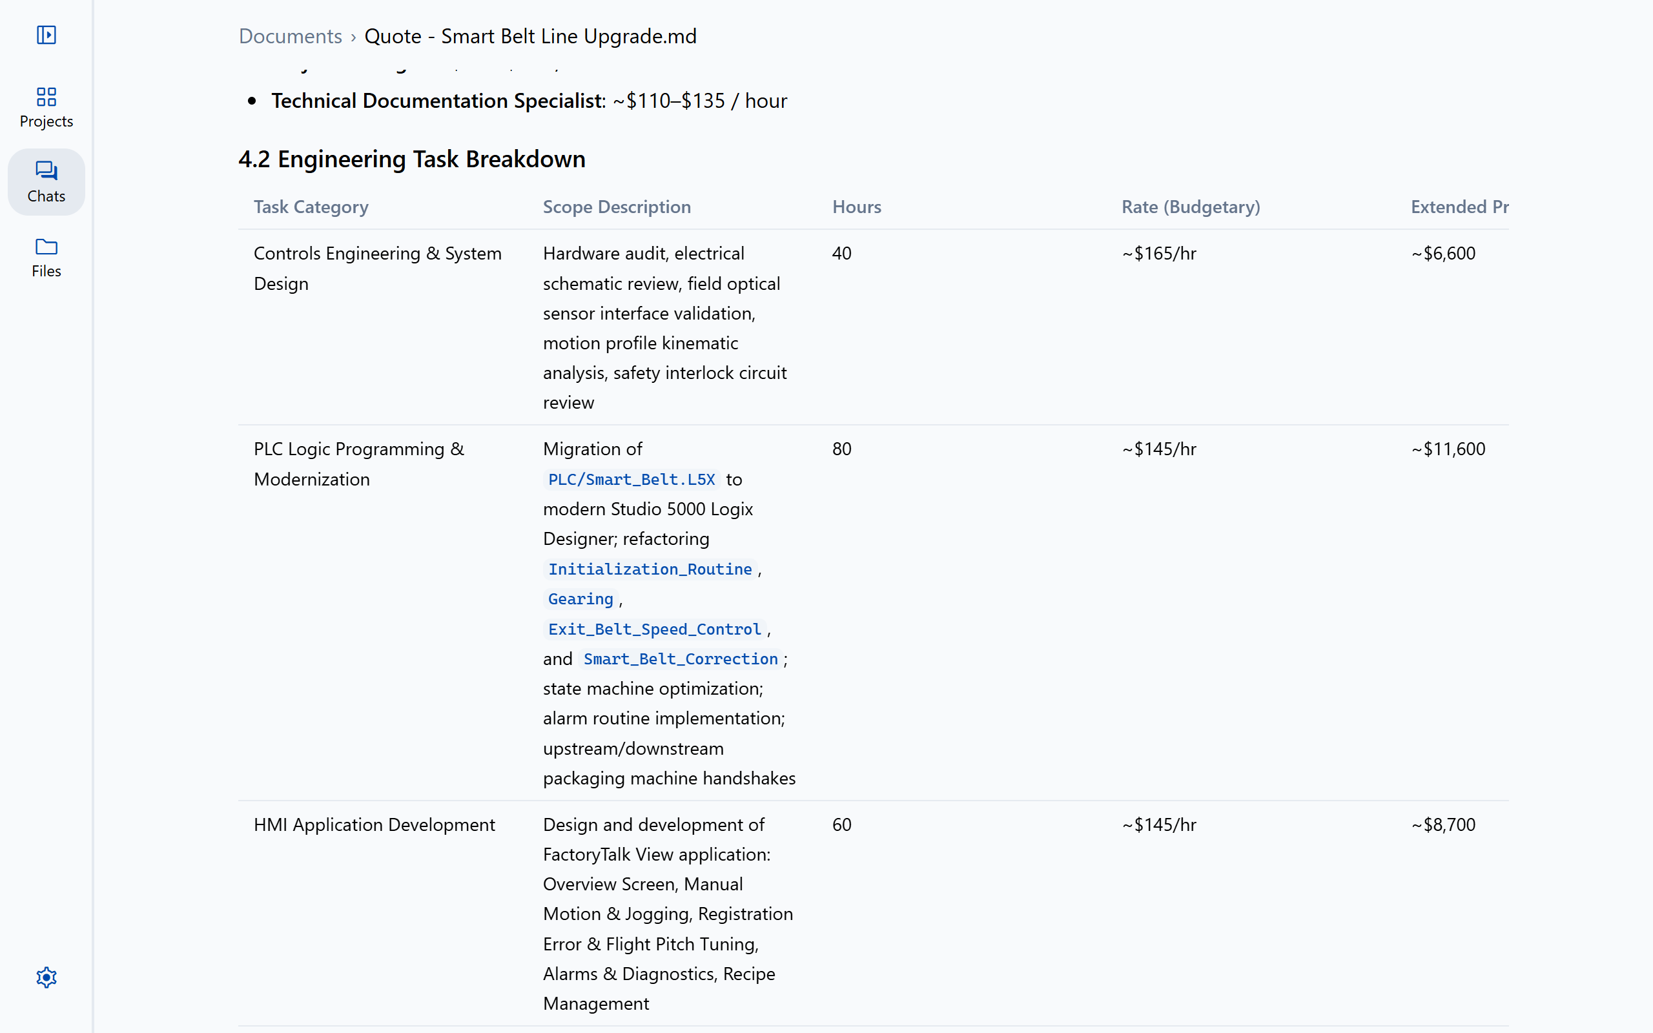The image size is (1653, 1033).
Task: Click the '40' hours cell
Action: pyautogui.click(x=841, y=254)
